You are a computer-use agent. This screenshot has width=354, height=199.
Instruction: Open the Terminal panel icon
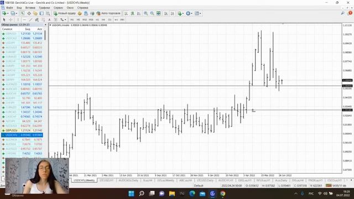pos(41,13)
